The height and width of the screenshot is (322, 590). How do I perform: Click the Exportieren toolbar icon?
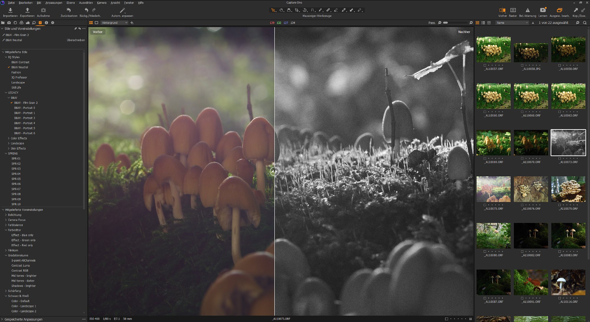(x=27, y=10)
